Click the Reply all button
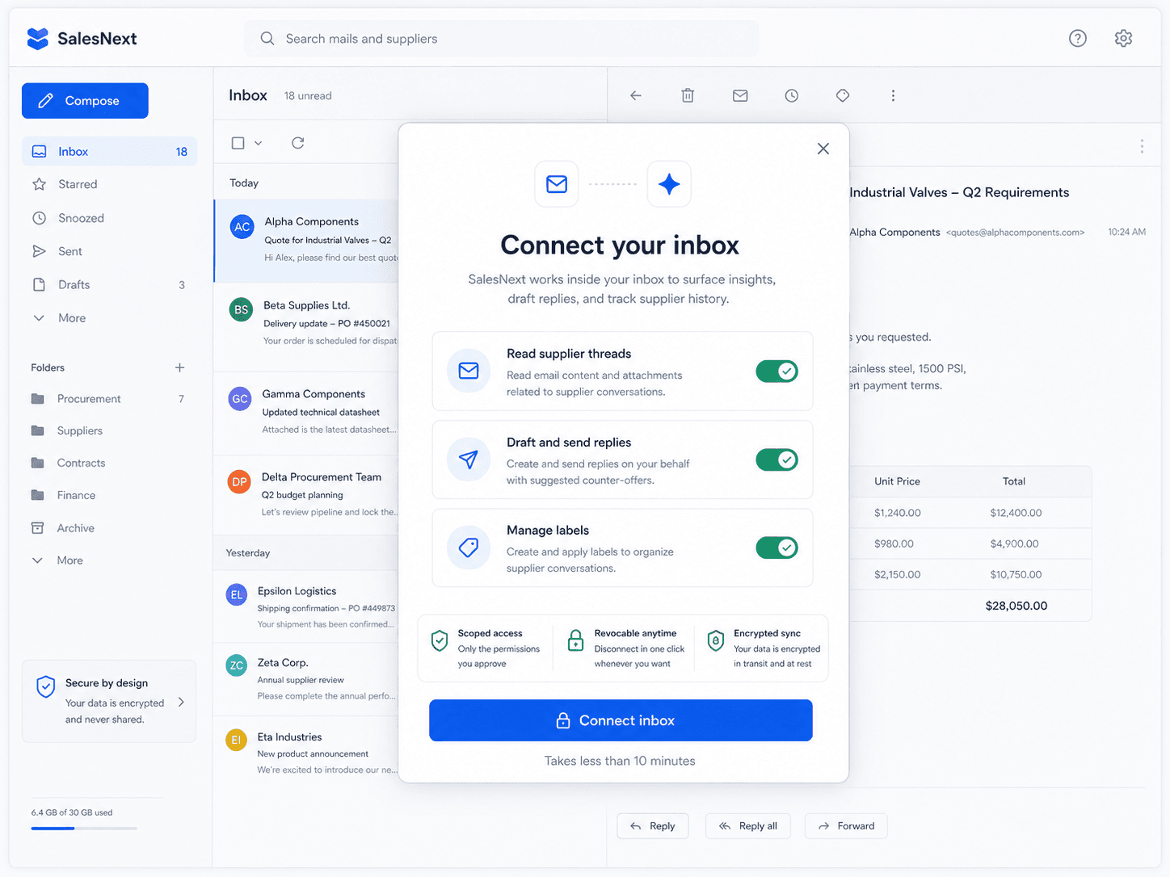This screenshot has width=1170, height=877. pyautogui.click(x=748, y=826)
